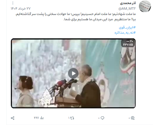Click the post date ۲۷ خرداد ۱۴۰۴
Screen dimensions: 153x125
click(x=21, y=8)
